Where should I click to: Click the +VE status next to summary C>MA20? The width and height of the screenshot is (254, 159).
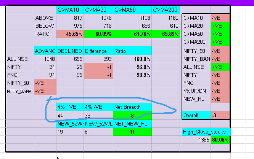pyautogui.click(x=220, y=26)
